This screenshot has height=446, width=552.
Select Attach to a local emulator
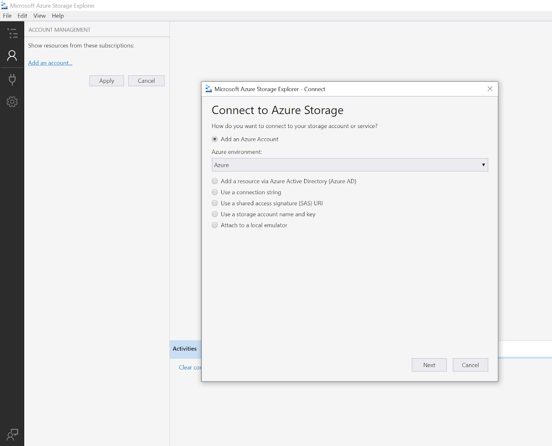coord(215,225)
